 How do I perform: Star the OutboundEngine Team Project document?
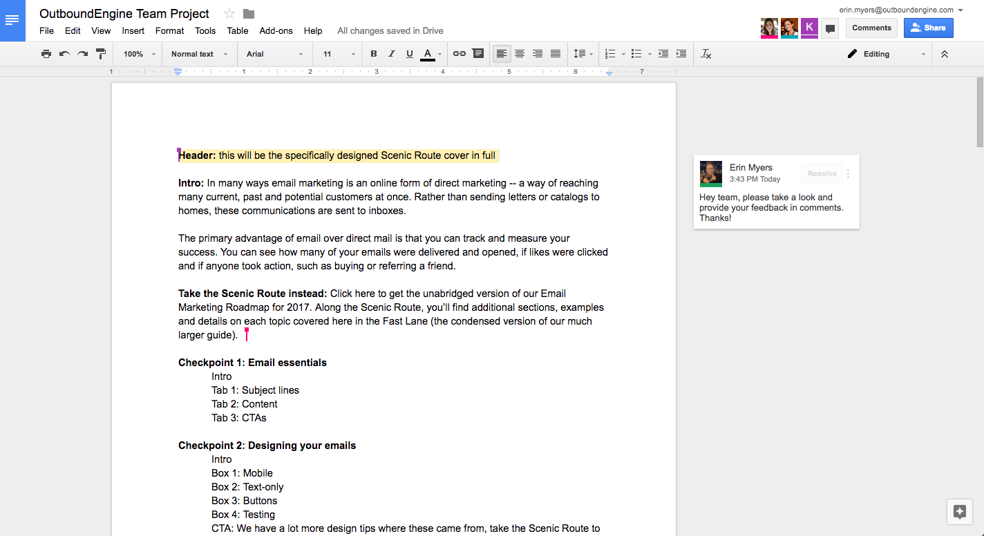tap(229, 14)
